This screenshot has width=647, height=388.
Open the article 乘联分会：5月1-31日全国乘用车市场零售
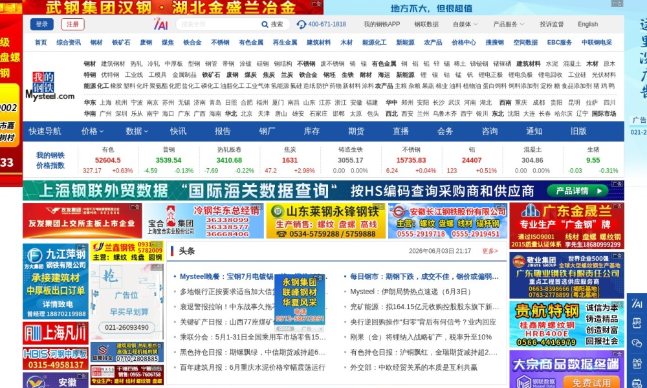[252, 337]
